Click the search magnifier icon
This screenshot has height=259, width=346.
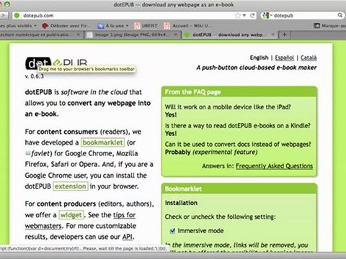pos(340,15)
